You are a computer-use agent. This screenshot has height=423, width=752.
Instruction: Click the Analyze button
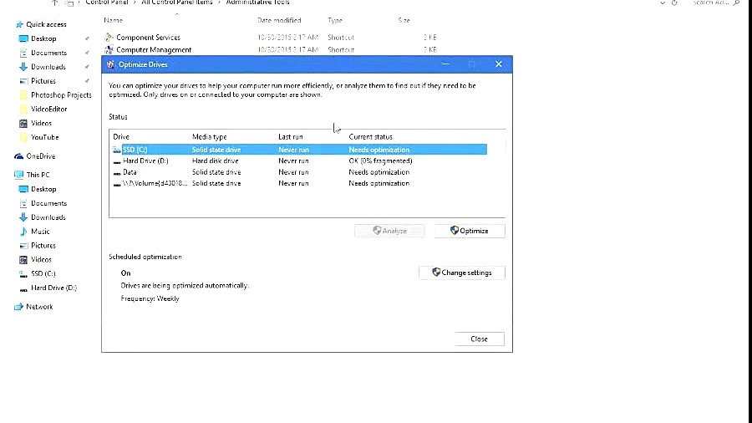pyautogui.click(x=389, y=231)
